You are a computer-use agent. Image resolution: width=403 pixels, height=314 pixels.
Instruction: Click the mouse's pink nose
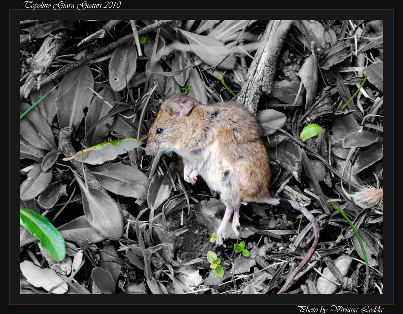point(149,150)
